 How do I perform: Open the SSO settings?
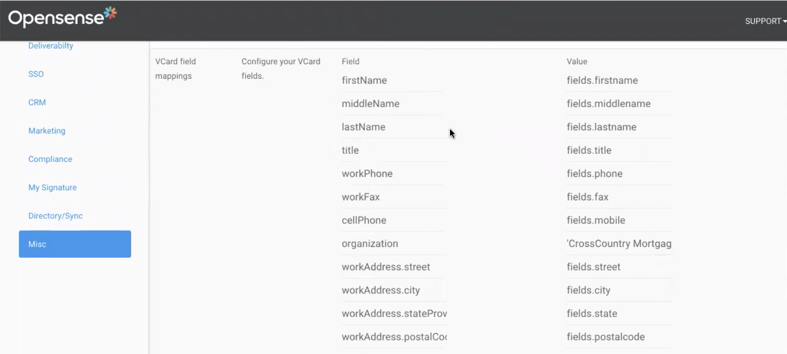click(36, 74)
